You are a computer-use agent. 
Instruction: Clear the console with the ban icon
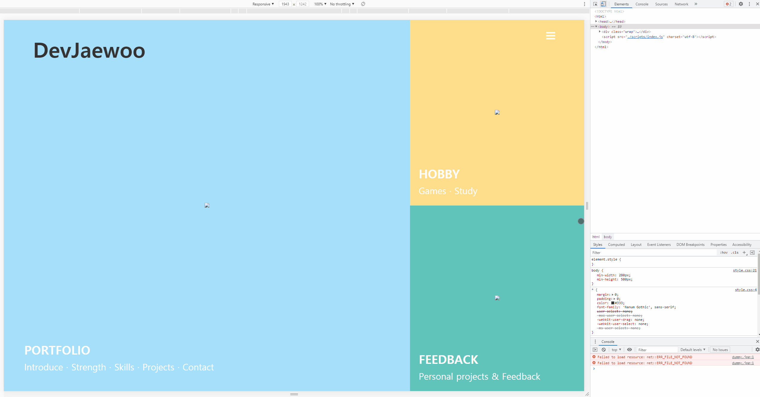604,350
